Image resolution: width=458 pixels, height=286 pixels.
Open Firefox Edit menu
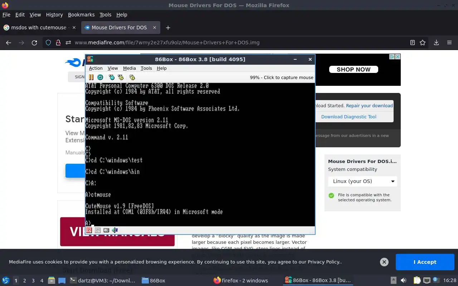20,15
